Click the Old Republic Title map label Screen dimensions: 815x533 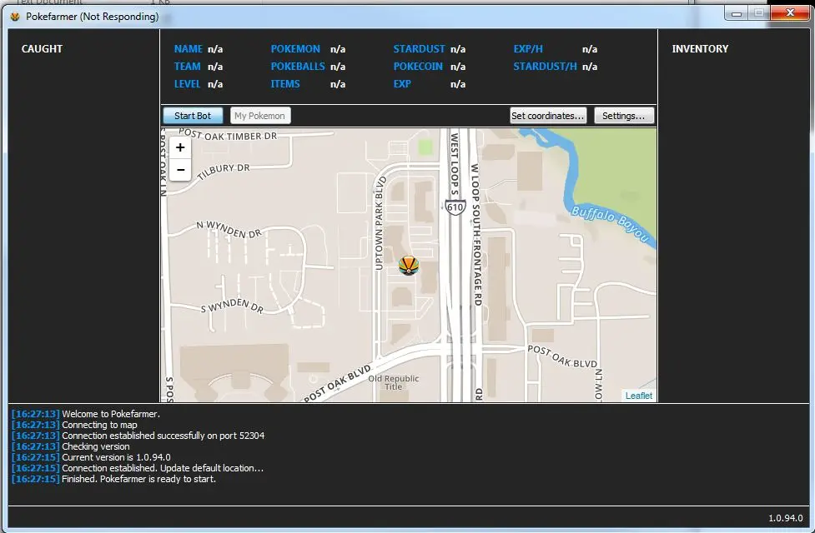(394, 382)
